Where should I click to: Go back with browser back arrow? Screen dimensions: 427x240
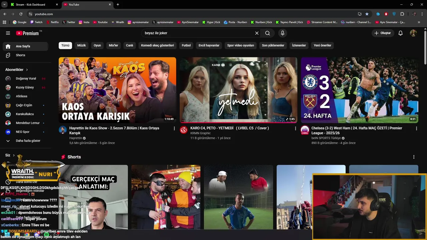[x=5, y=14]
